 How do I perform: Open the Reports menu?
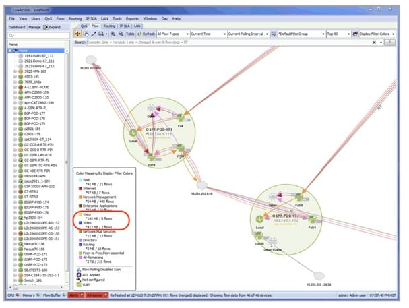click(x=132, y=18)
